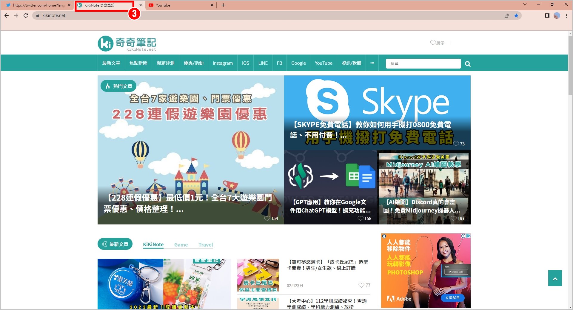Screen dimensions: 573x310
Task: Close the KiKiNote tab
Action: [x=141, y=5]
